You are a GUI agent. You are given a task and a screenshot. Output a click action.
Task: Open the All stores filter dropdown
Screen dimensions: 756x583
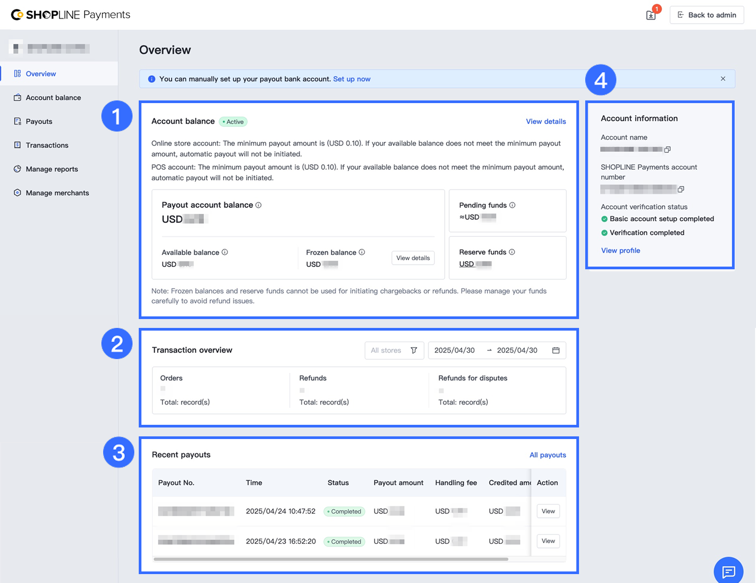click(x=394, y=350)
